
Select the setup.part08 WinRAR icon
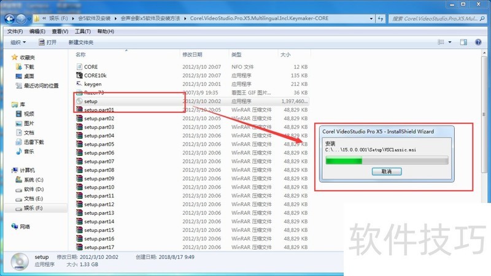tap(79, 170)
